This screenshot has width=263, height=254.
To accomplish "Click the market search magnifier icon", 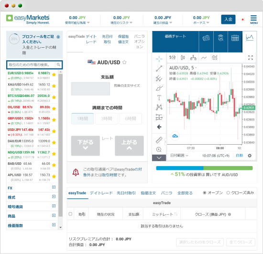I will (58, 64).
